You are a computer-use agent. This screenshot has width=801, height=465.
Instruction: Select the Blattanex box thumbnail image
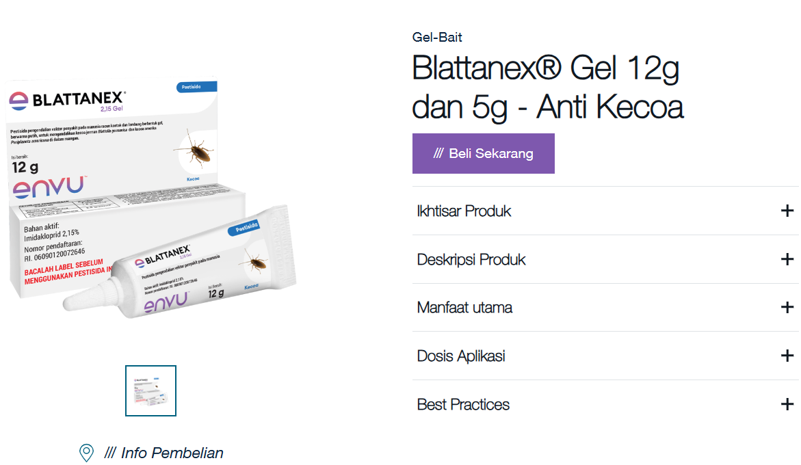coord(150,390)
